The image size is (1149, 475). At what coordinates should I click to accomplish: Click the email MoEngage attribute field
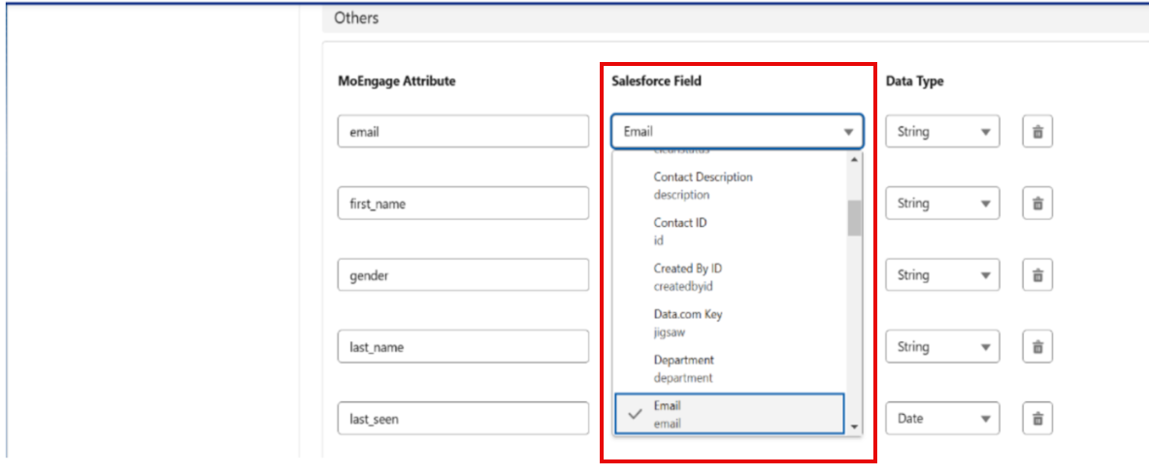pyautogui.click(x=463, y=133)
